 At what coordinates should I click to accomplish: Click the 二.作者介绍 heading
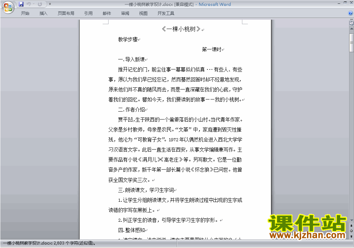[131, 110]
